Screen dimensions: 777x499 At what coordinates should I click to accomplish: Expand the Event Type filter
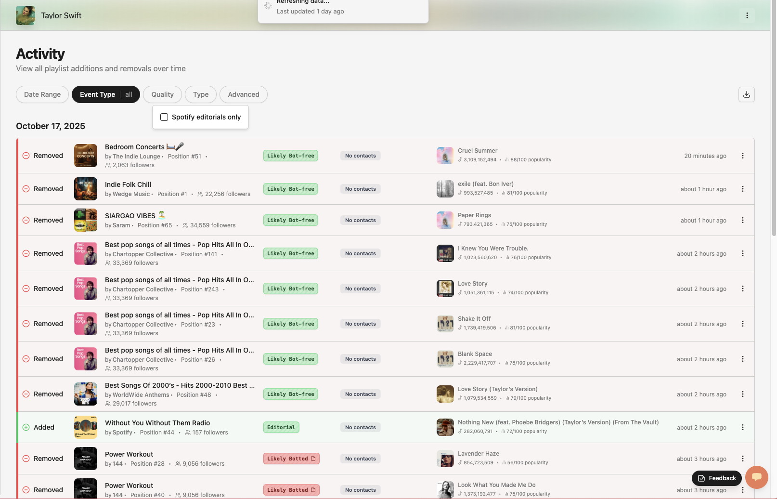coord(105,94)
